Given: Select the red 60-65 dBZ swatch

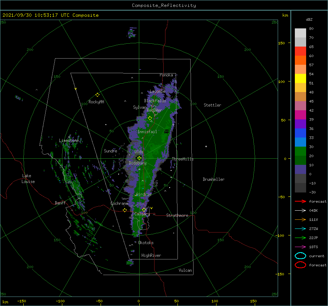Looking at the screenshot, I should [x=300, y=51].
